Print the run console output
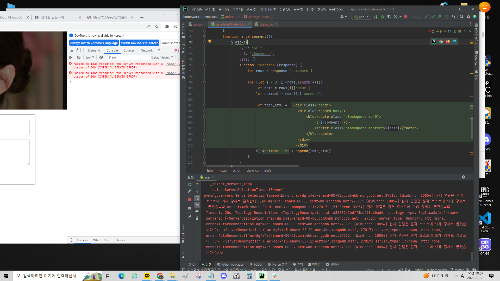This screenshot has width=500, height=281. point(197,212)
